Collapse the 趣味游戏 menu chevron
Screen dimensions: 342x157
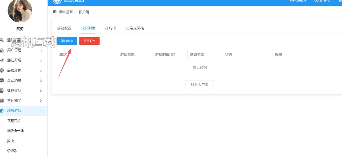(41, 110)
